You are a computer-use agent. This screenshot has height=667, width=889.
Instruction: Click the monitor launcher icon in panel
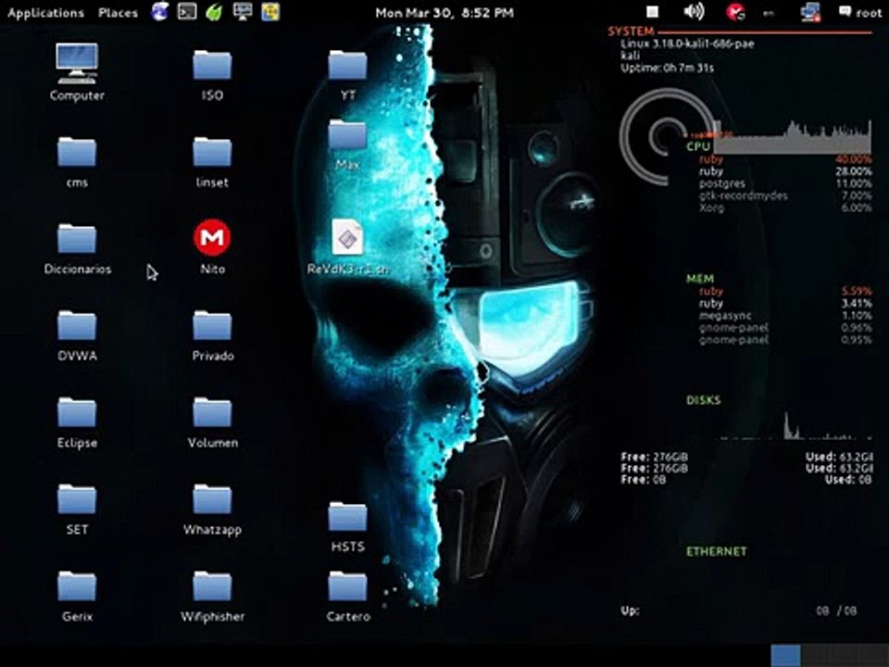[x=243, y=12]
